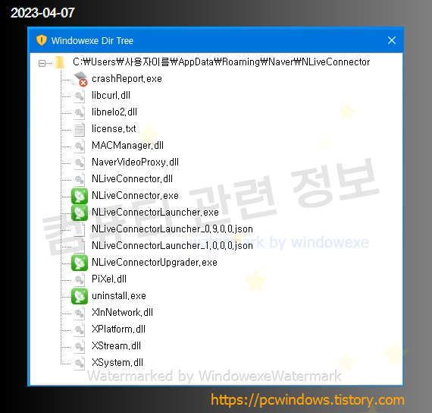Close the Windowexe Dir Tree window

[392, 40]
